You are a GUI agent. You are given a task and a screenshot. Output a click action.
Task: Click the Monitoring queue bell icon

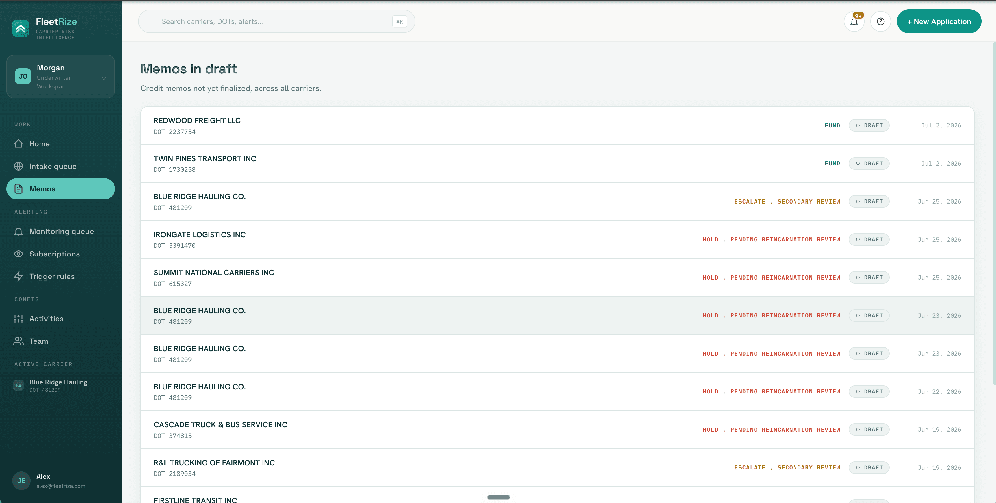pos(18,231)
